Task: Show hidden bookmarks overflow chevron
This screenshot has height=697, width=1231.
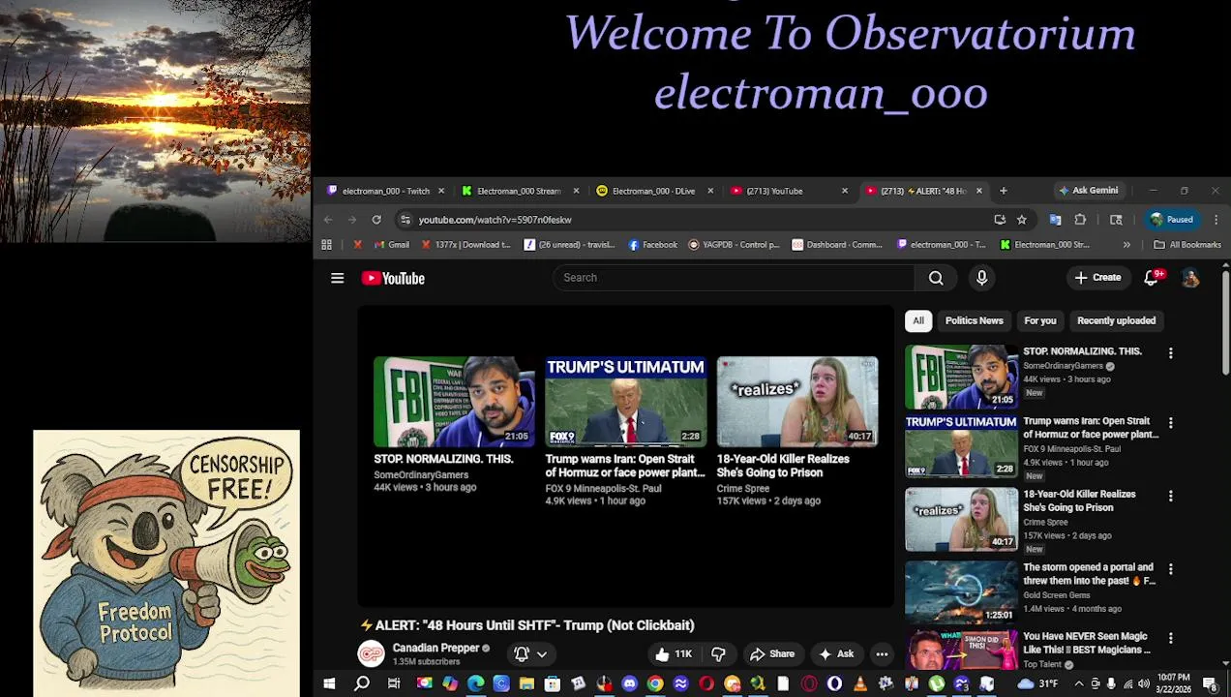Action: pyautogui.click(x=1126, y=245)
